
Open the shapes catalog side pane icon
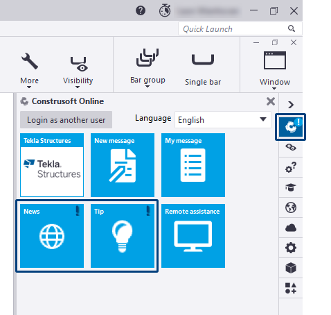click(291, 288)
